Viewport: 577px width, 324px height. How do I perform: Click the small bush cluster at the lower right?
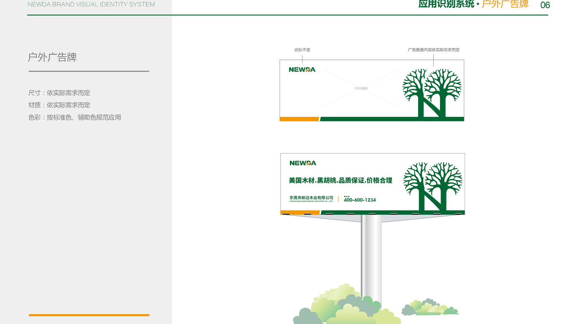(x=430, y=307)
